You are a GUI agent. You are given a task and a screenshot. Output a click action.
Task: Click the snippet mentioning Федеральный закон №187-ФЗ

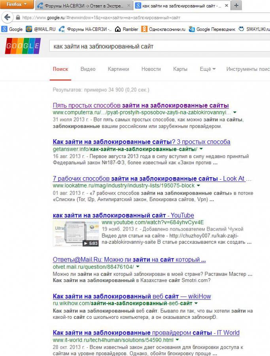(x=151, y=159)
